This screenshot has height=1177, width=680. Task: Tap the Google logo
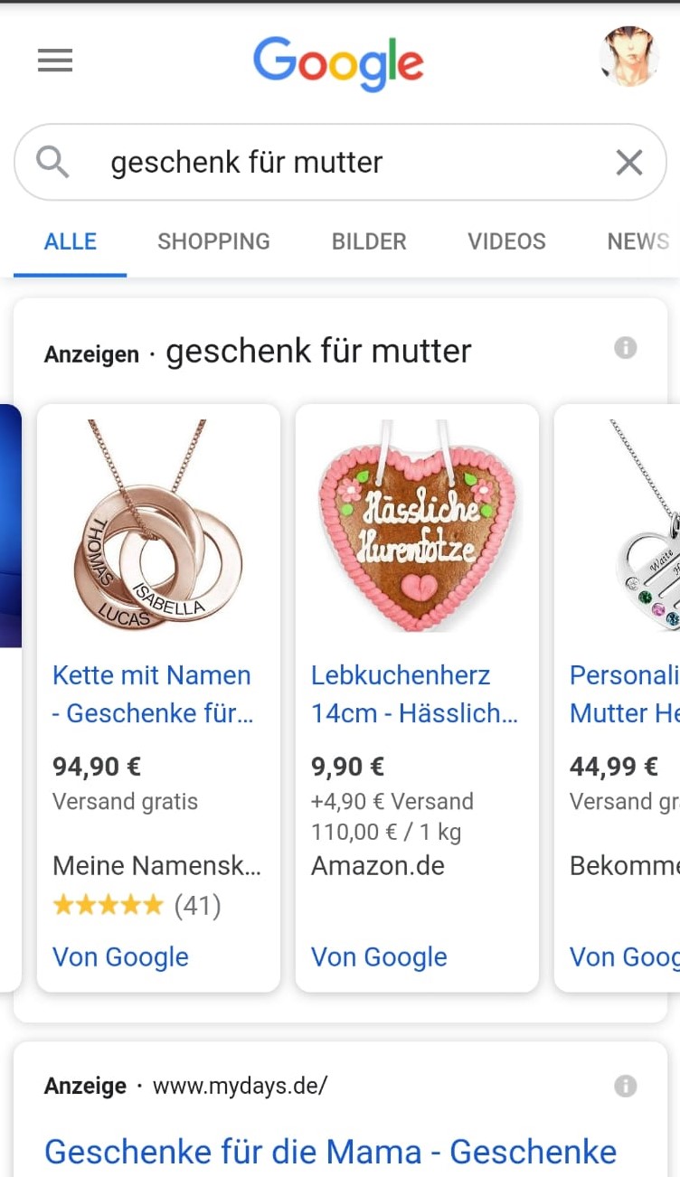click(x=338, y=62)
